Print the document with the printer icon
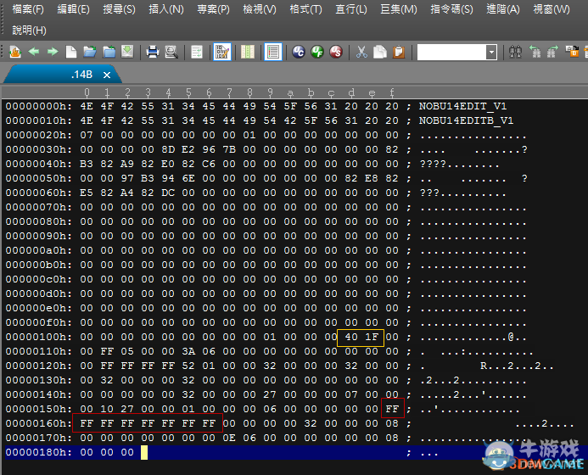The image size is (588, 475). pos(152,52)
